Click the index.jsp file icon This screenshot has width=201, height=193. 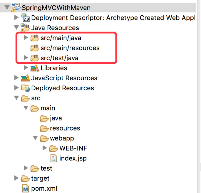tap(53, 158)
